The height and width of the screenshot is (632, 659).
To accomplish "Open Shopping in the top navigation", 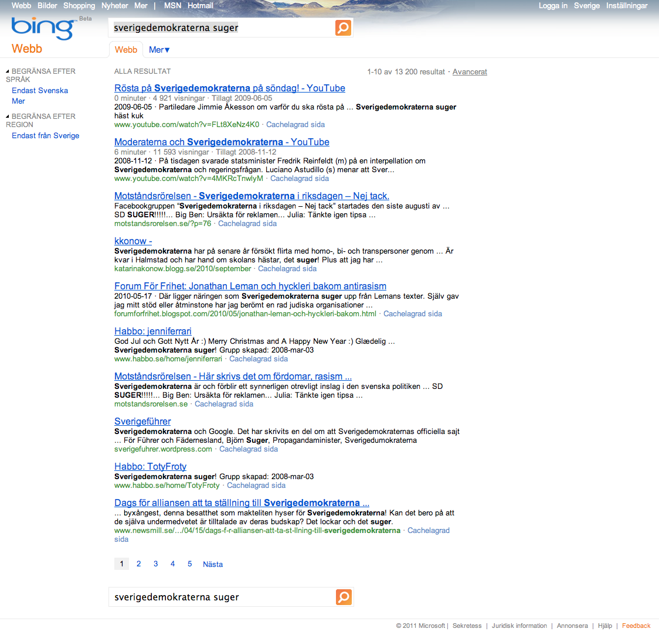I will pyautogui.click(x=79, y=6).
